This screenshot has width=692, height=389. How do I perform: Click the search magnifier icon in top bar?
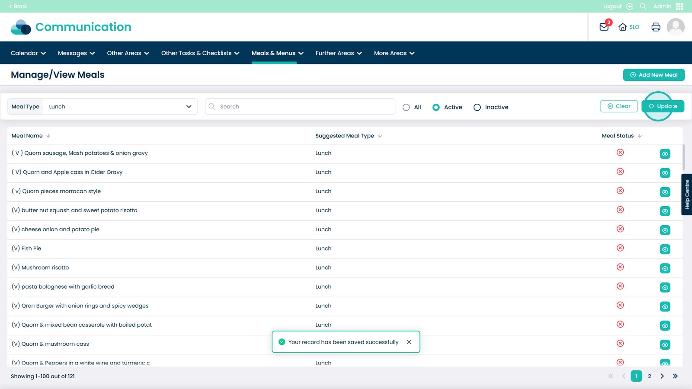[643, 6]
